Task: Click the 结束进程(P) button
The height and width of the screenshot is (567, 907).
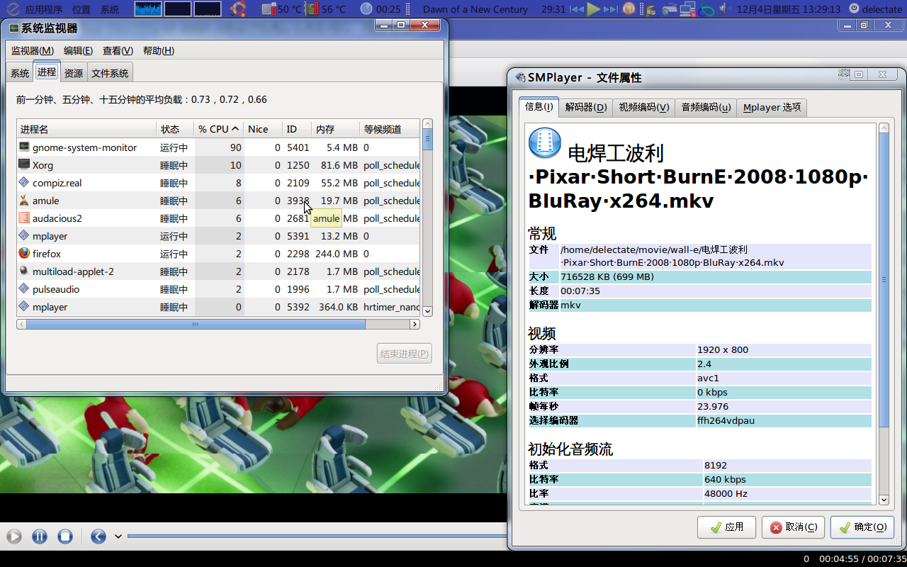Action: (x=405, y=354)
